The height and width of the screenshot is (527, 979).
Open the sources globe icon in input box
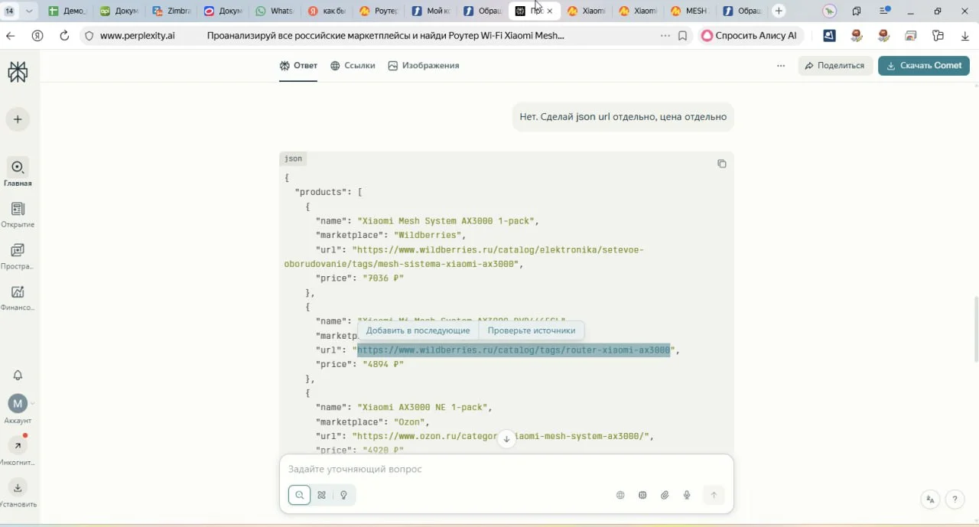pos(620,495)
